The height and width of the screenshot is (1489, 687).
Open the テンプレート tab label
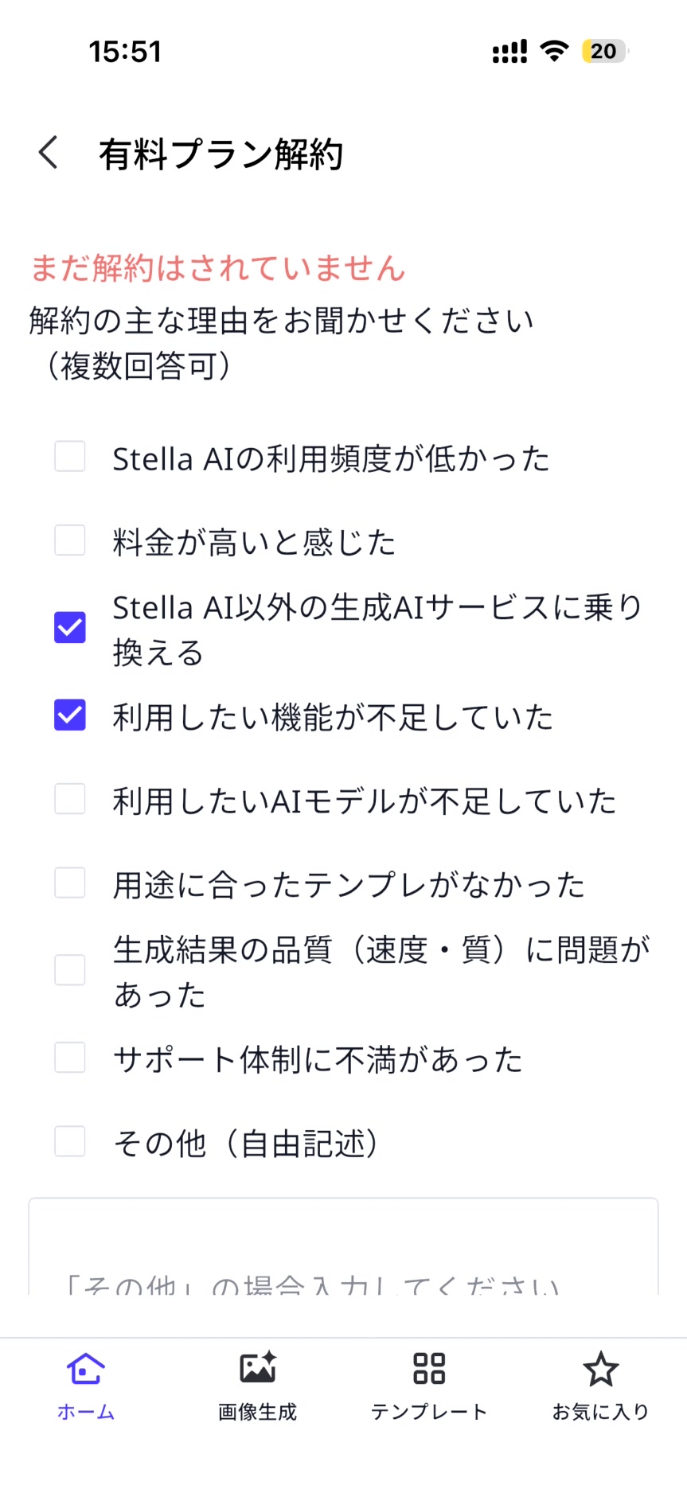coord(429,1412)
